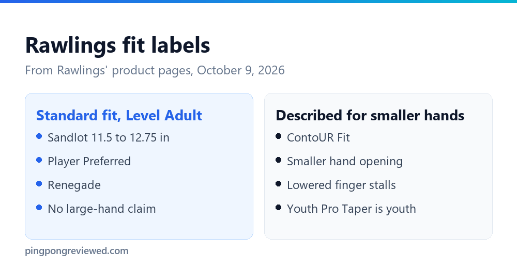Click the October 9, 2026 subtitle text

(241, 70)
